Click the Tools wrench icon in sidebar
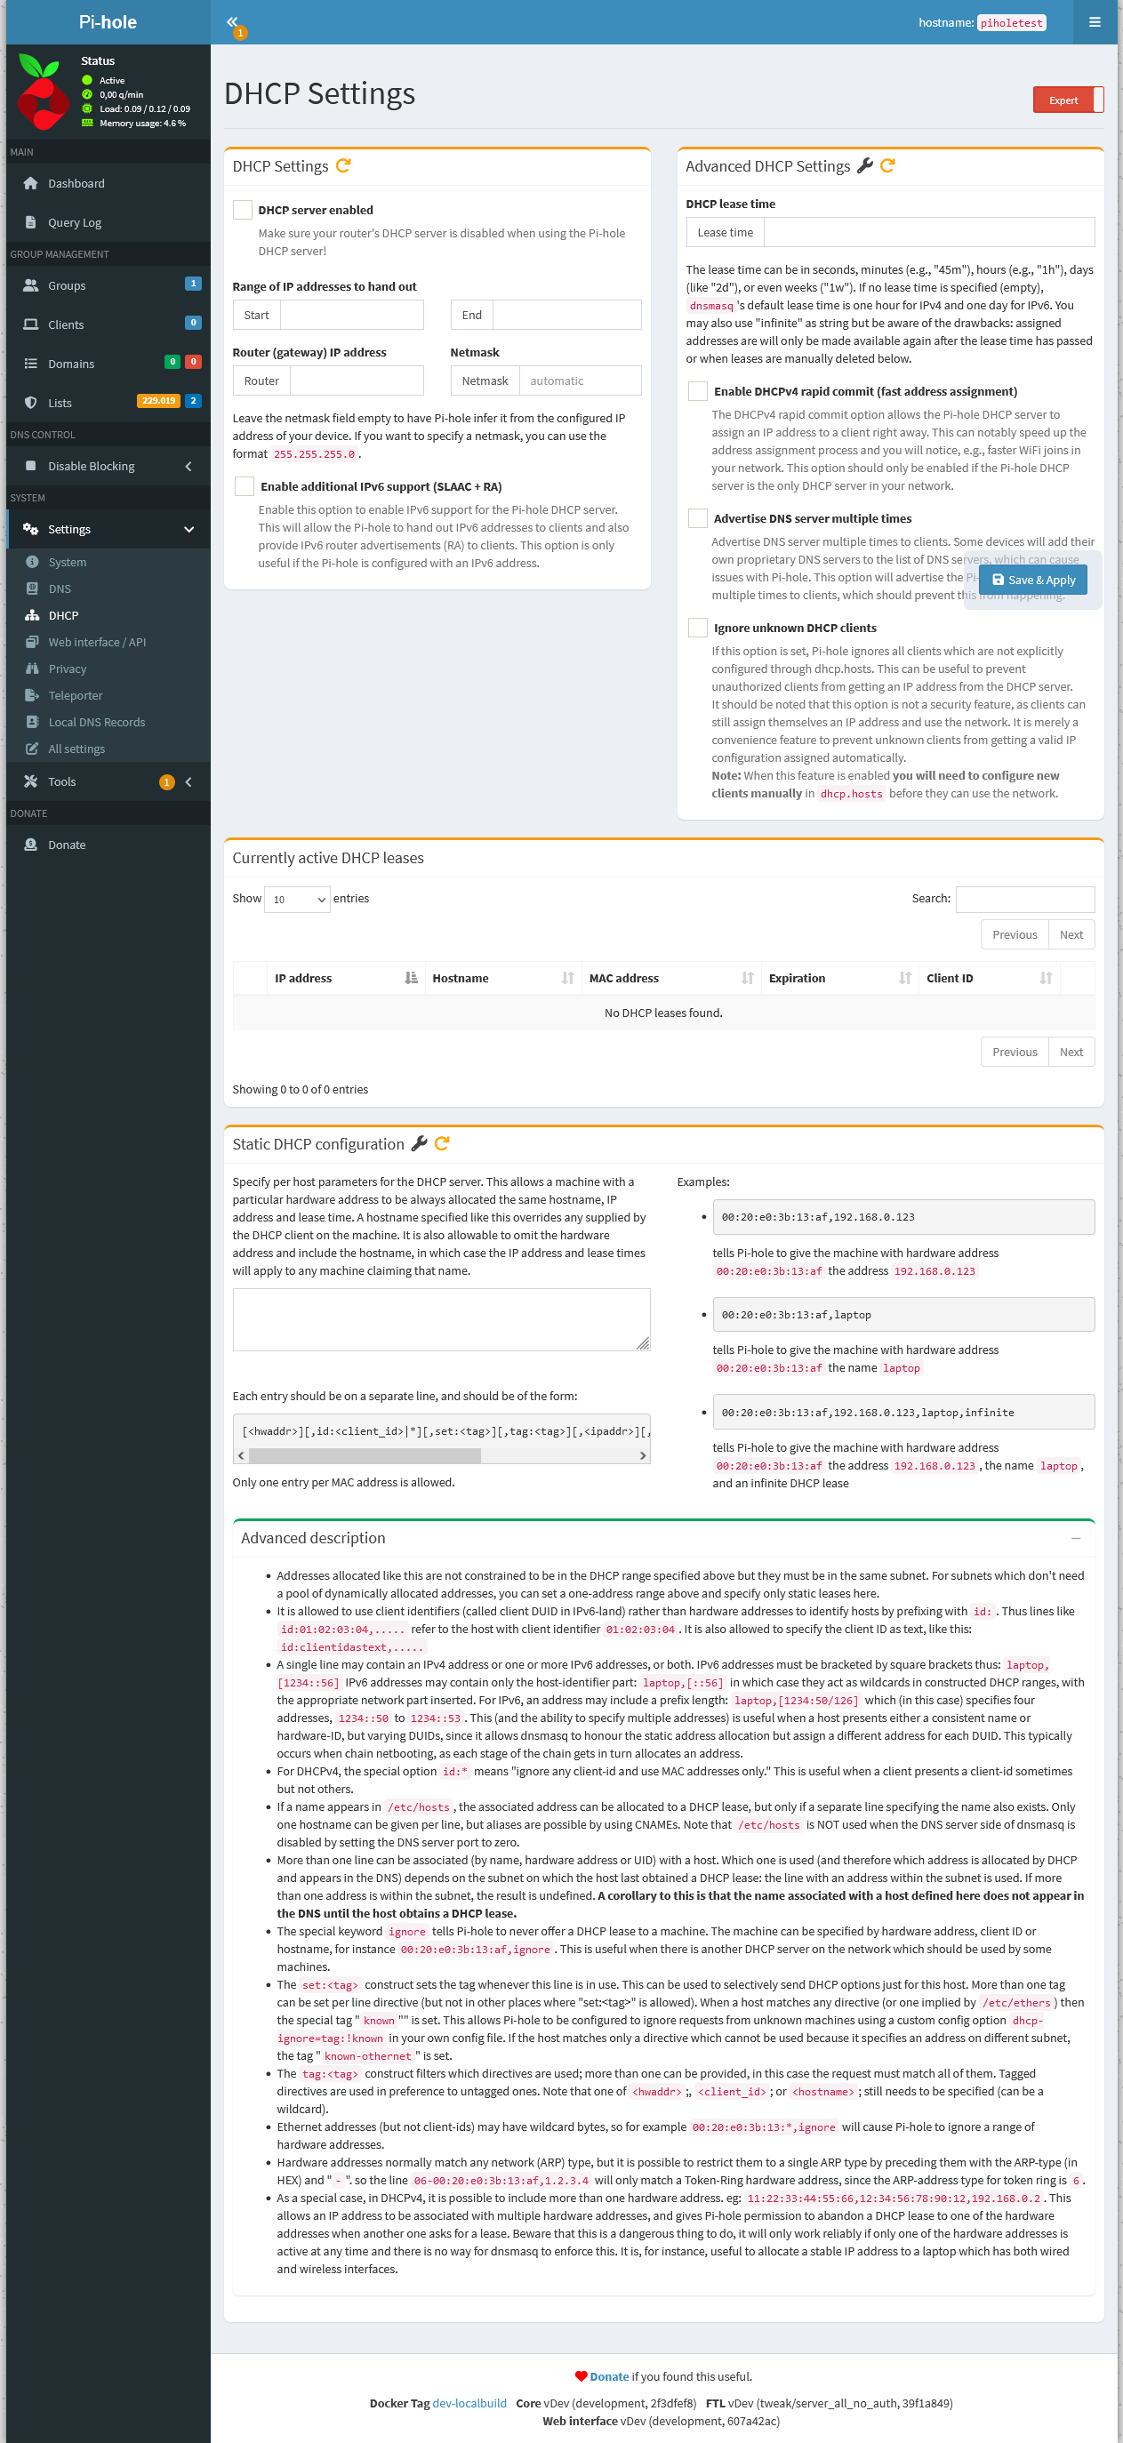The height and width of the screenshot is (2443, 1123). tap(30, 781)
